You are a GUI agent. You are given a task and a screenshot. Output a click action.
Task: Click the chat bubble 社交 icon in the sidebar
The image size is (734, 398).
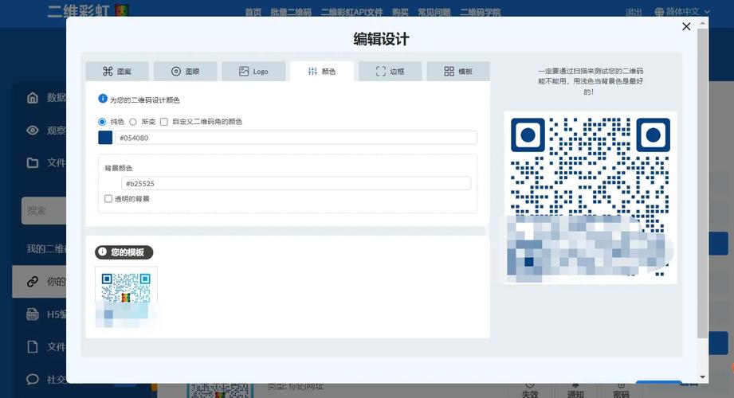[33, 379]
